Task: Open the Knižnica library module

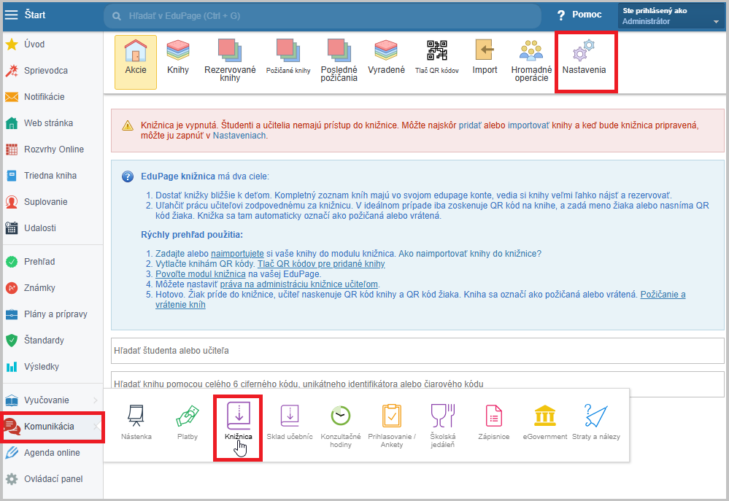Action: (x=239, y=422)
